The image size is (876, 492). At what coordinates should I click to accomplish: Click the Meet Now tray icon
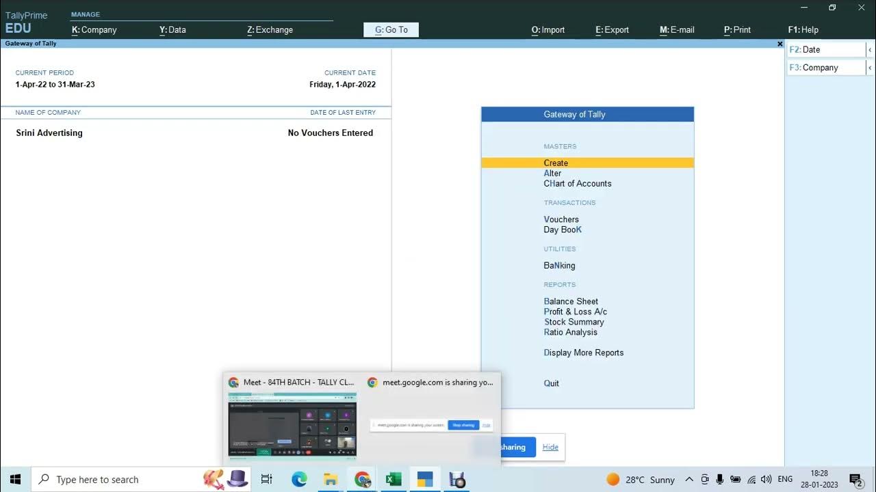click(705, 480)
